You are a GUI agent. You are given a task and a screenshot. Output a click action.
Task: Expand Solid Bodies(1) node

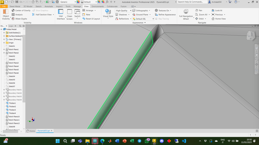(x=4, y=33)
